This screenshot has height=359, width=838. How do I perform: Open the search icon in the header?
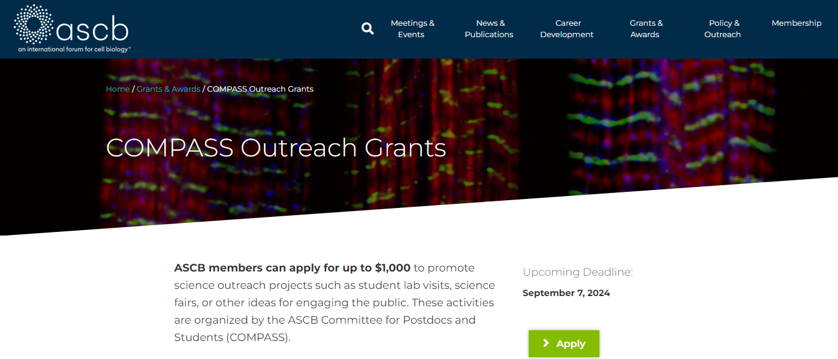click(x=367, y=28)
